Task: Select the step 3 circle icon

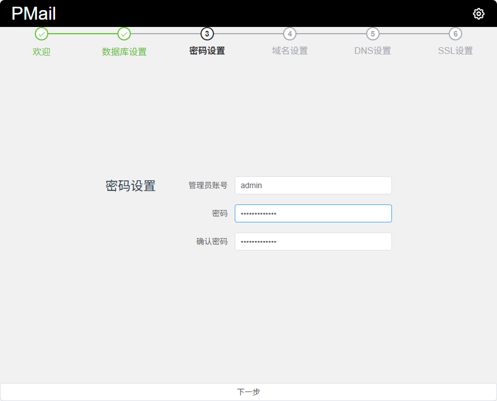Action: pyautogui.click(x=207, y=34)
